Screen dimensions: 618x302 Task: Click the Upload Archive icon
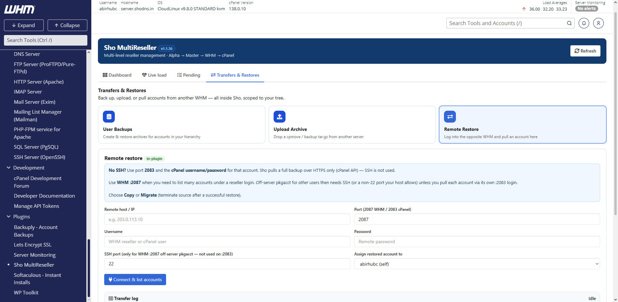280,117
